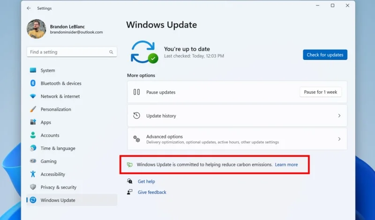Go to Bluetooth & devices label
The height and width of the screenshot is (220, 375).
click(x=61, y=83)
